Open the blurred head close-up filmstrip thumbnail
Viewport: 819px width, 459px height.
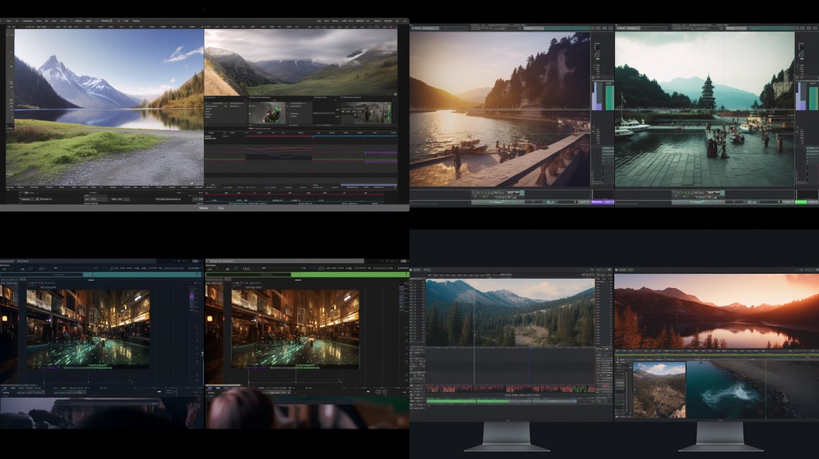click(x=307, y=412)
